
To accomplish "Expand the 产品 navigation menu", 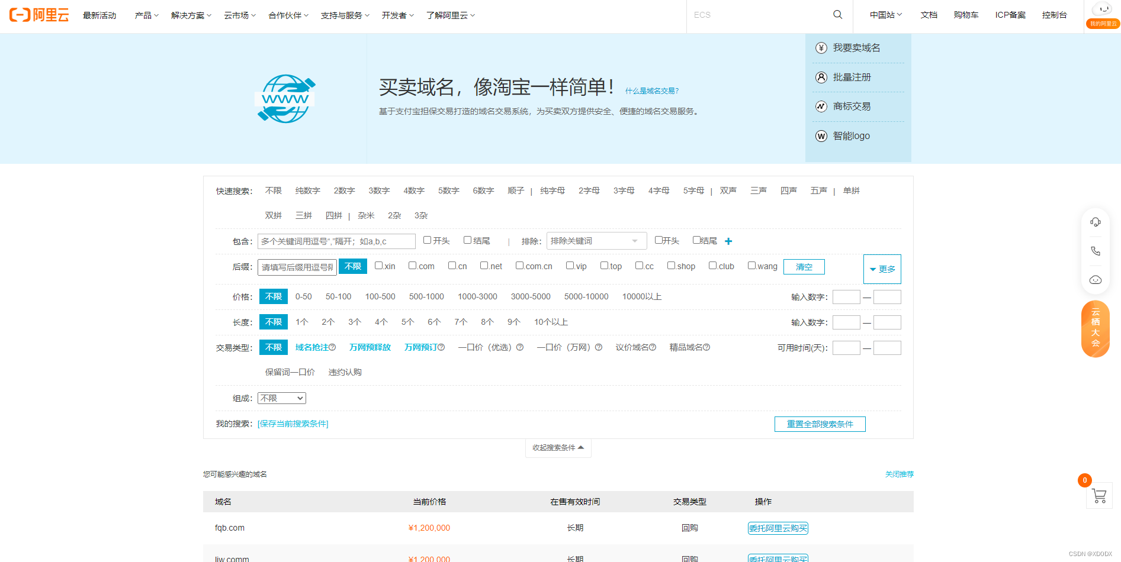I will coord(146,15).
